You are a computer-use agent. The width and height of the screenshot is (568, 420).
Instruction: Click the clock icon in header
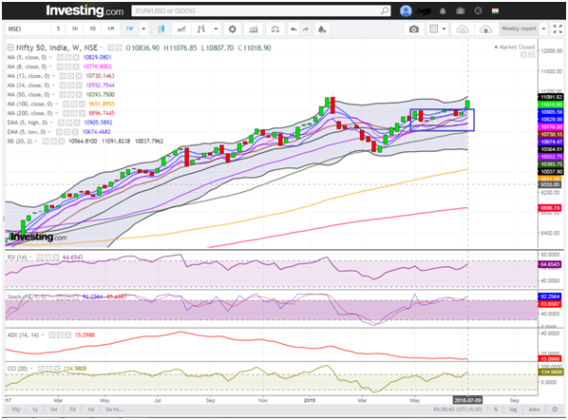coord(478,10)
